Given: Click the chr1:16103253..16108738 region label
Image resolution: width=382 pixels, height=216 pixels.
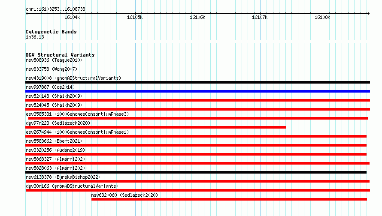Looking at the screenshot, I should pyautogui.click(x=55, y=9).
